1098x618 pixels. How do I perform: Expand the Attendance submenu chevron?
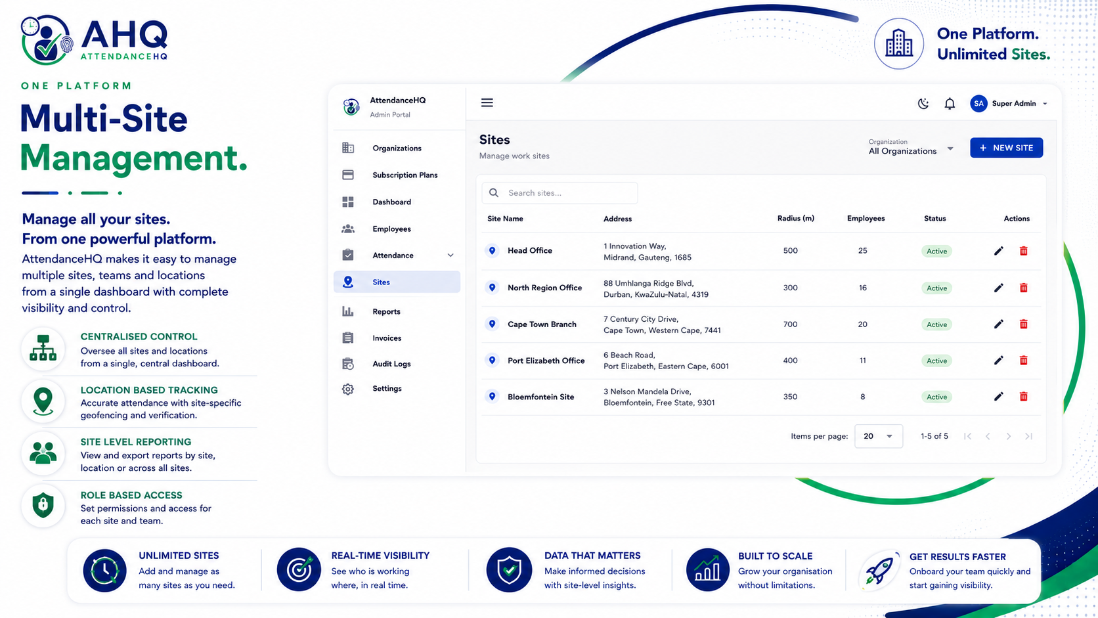pyautogui.click(x=450, y=255)
